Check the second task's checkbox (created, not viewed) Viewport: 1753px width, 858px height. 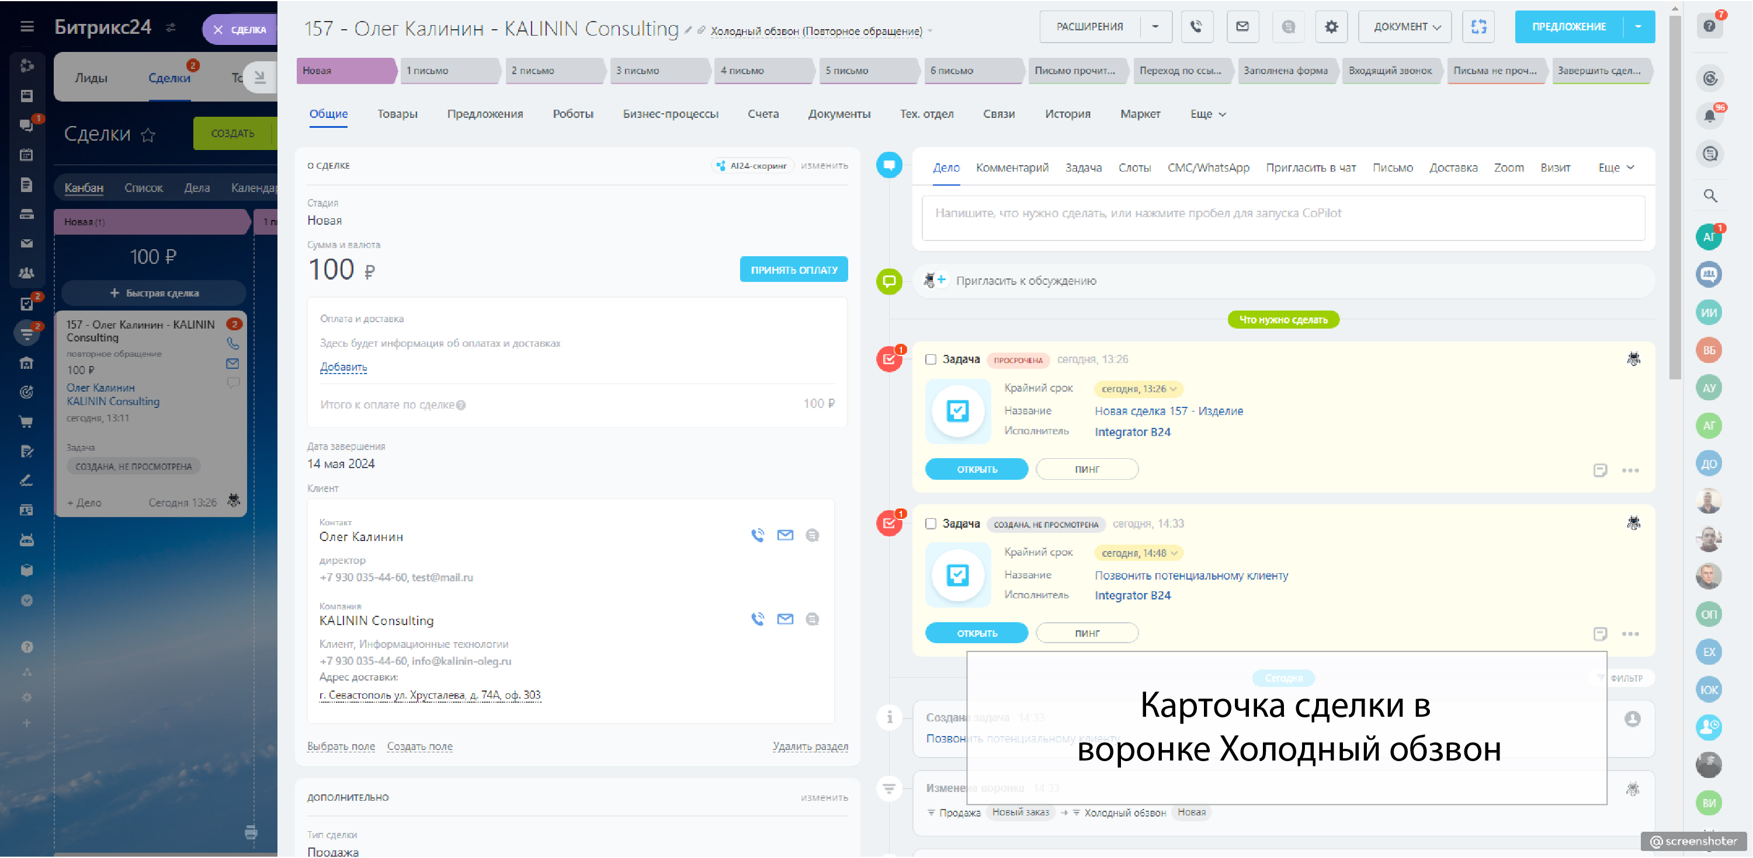coord(931,524)
